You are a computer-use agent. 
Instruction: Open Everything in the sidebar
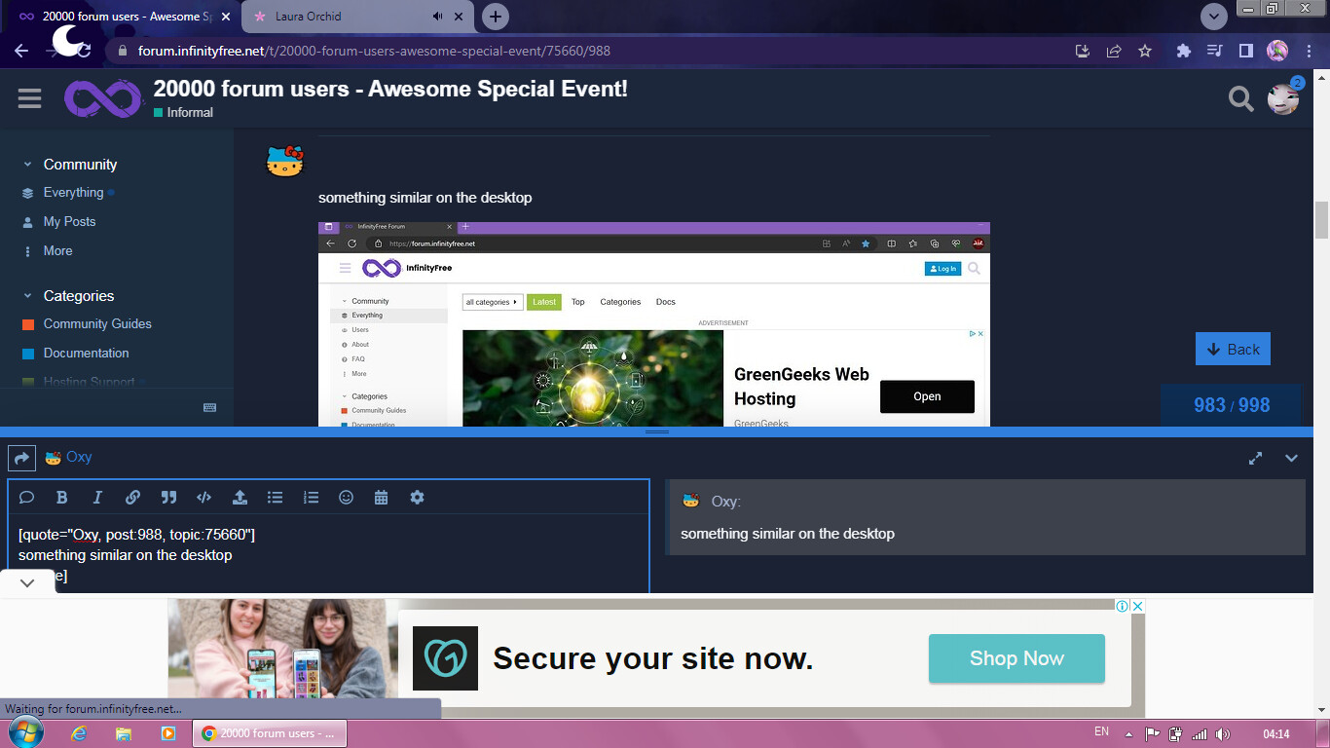click(73, 193)
